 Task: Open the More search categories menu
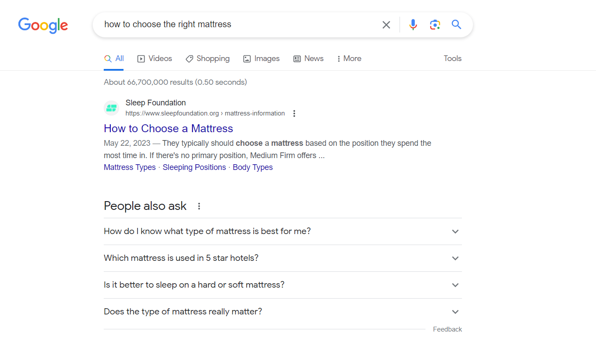click(349, 58)
